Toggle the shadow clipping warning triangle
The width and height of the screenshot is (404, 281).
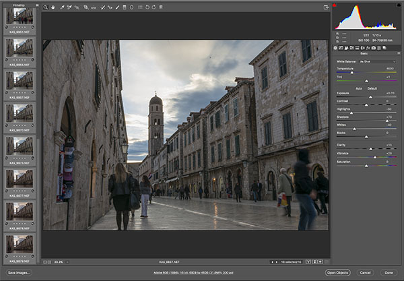335,5
